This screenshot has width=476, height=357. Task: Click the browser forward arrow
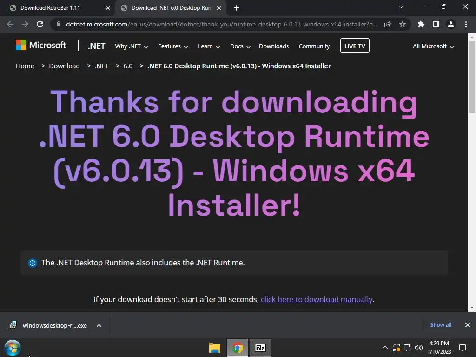pyautogui.click(x=25, y=24)
